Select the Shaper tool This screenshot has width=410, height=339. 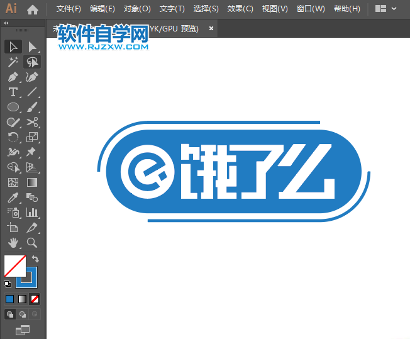point(13,122)
